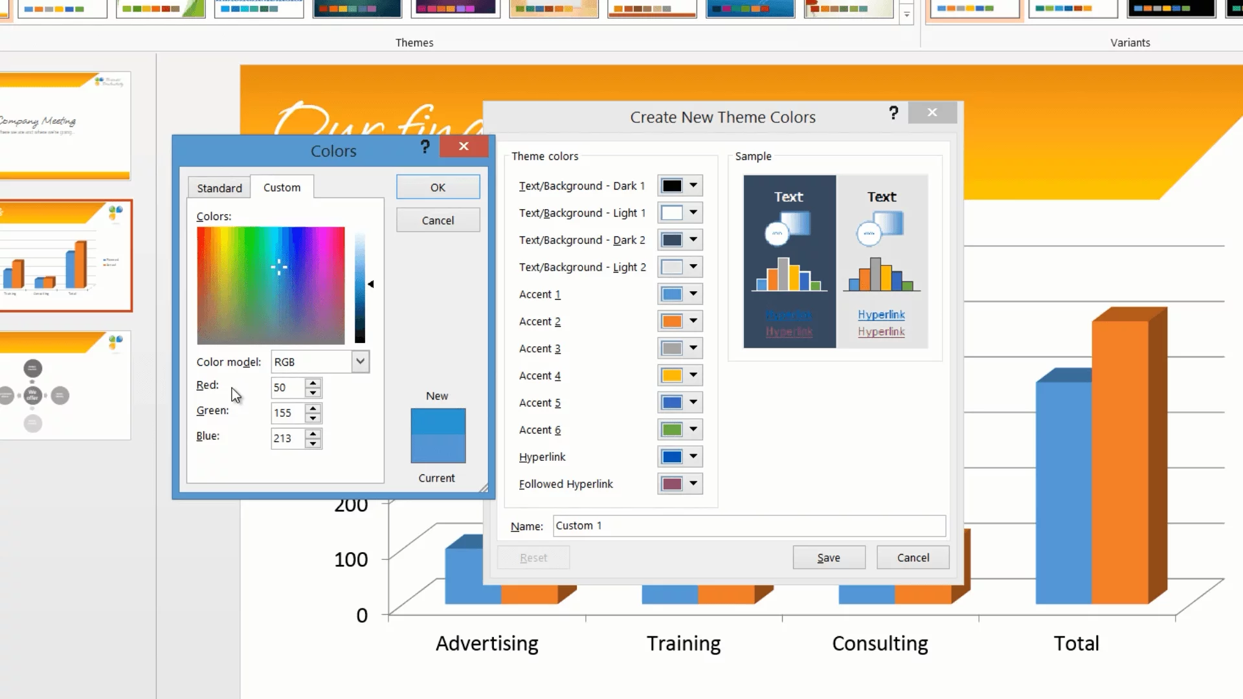
Task: Expand the Themes gallery more arrow
Action: click(906, 14)
